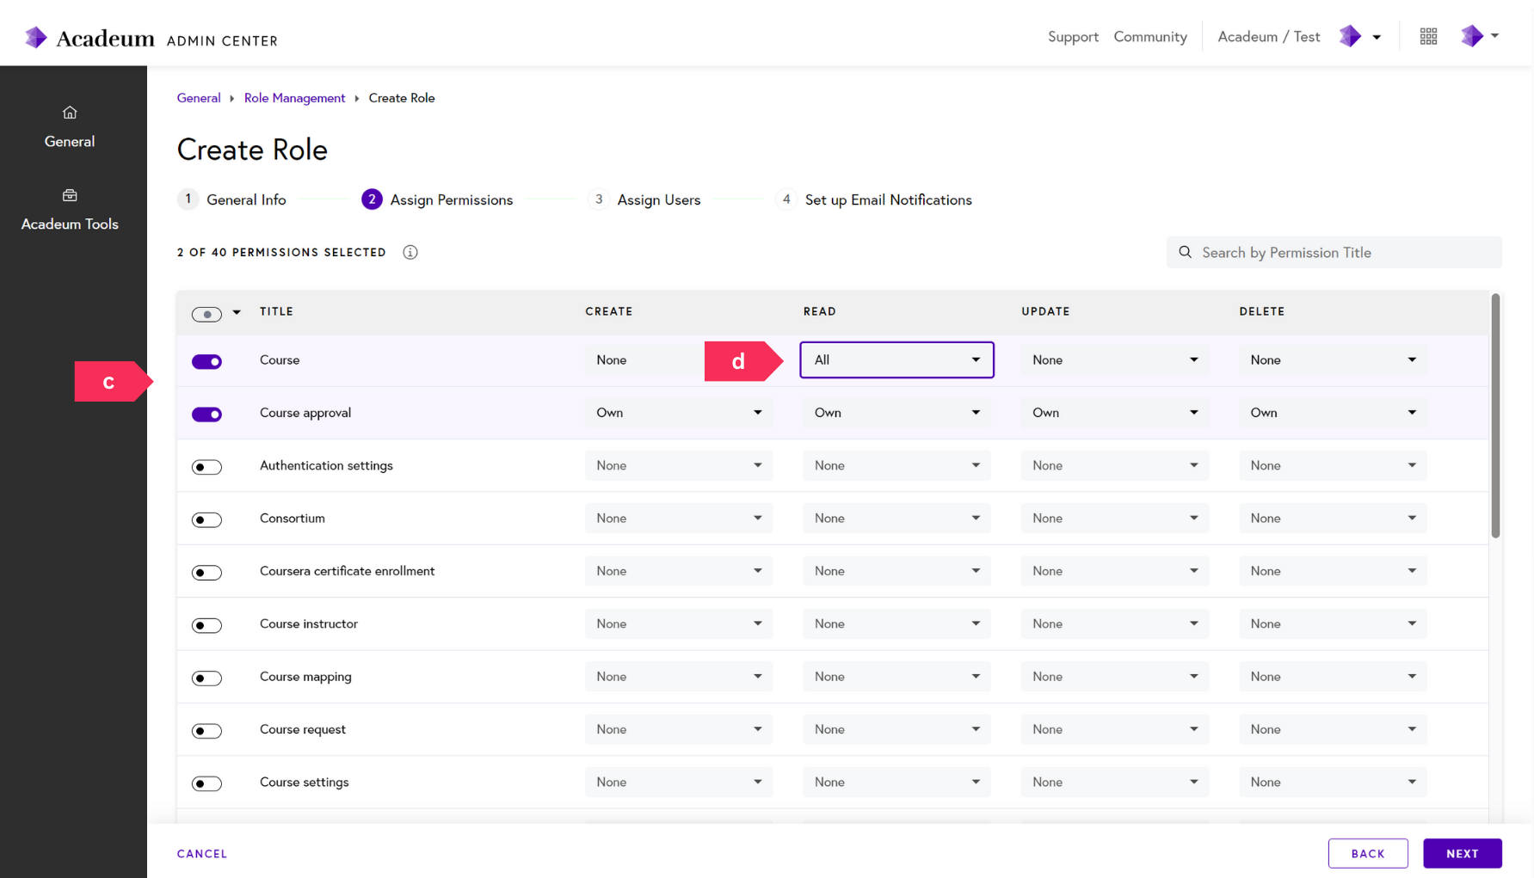Open the Community link
Viewport: 1534px width, 878px height.
pyautogui.click(x=1150, y=36)
